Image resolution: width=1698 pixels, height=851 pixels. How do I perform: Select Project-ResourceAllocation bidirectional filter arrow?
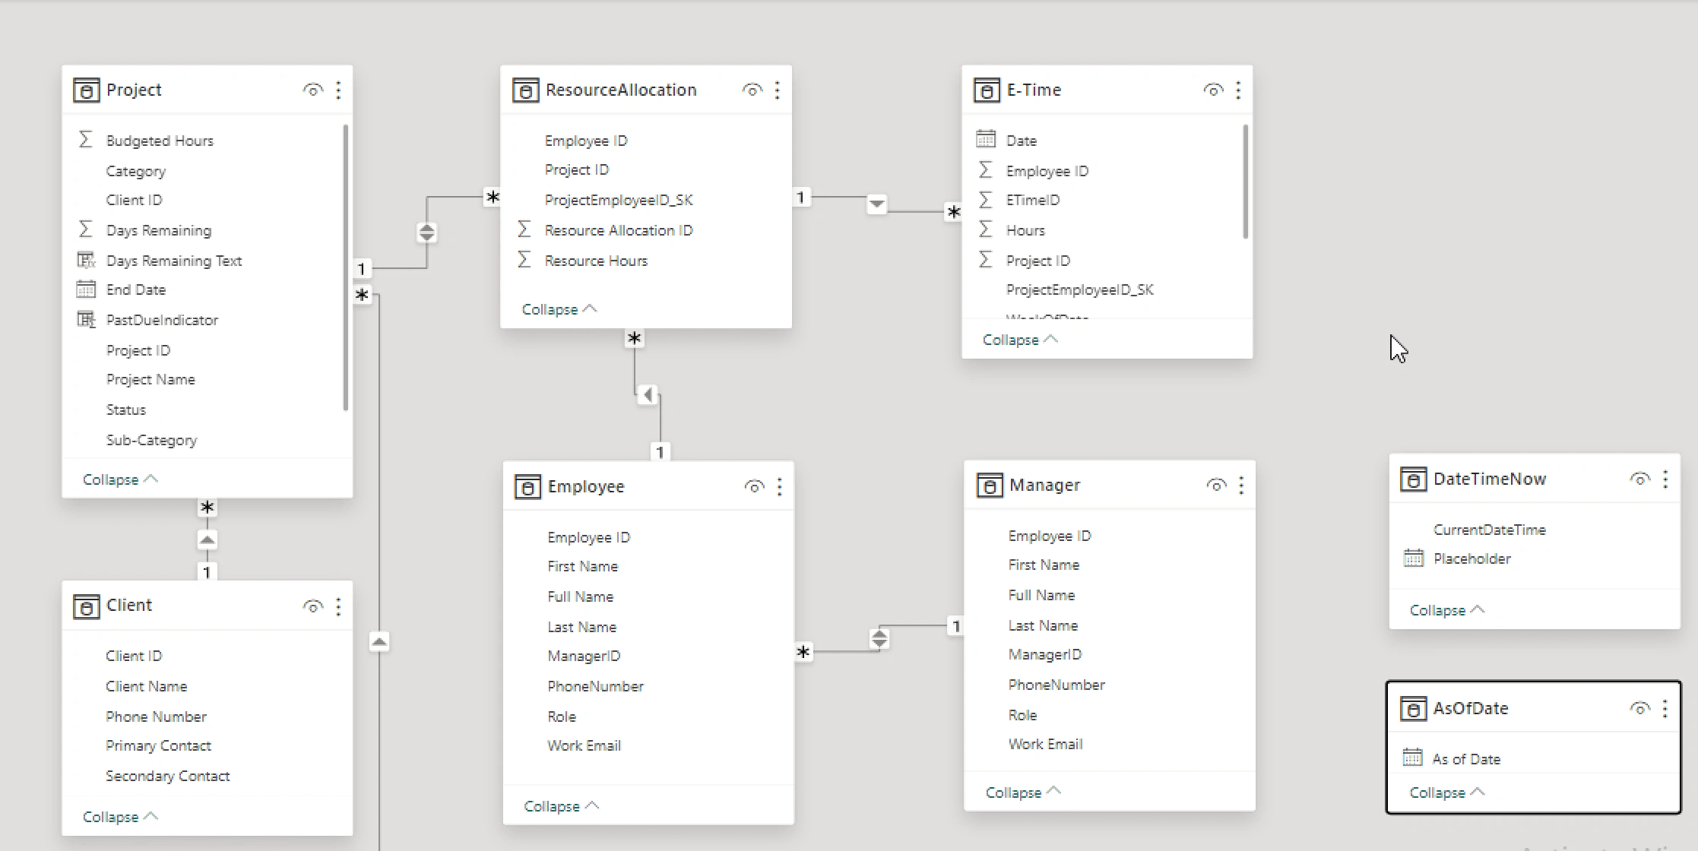[426, 233]
